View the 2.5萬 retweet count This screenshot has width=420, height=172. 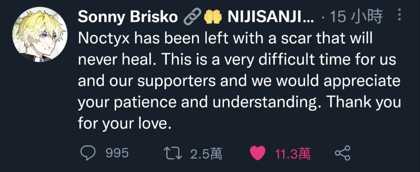206,154
